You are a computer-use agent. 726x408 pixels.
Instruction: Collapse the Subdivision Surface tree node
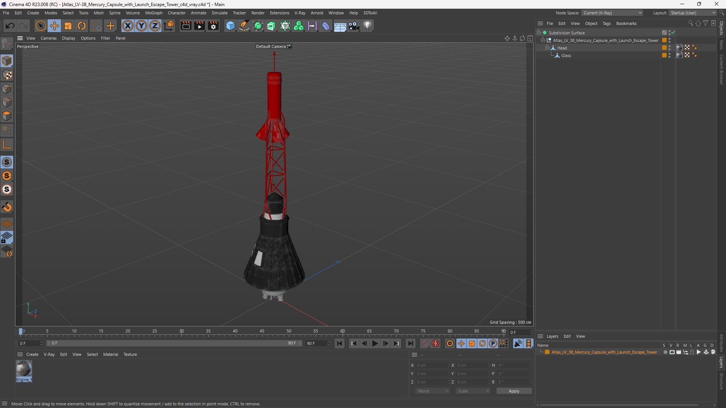[539, 33]
